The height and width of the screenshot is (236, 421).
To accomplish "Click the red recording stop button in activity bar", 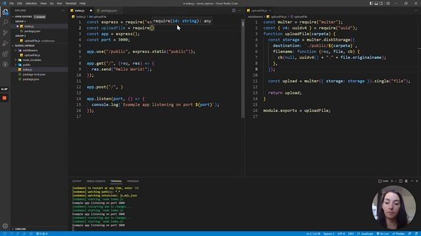I will click(x=5, y=98).
